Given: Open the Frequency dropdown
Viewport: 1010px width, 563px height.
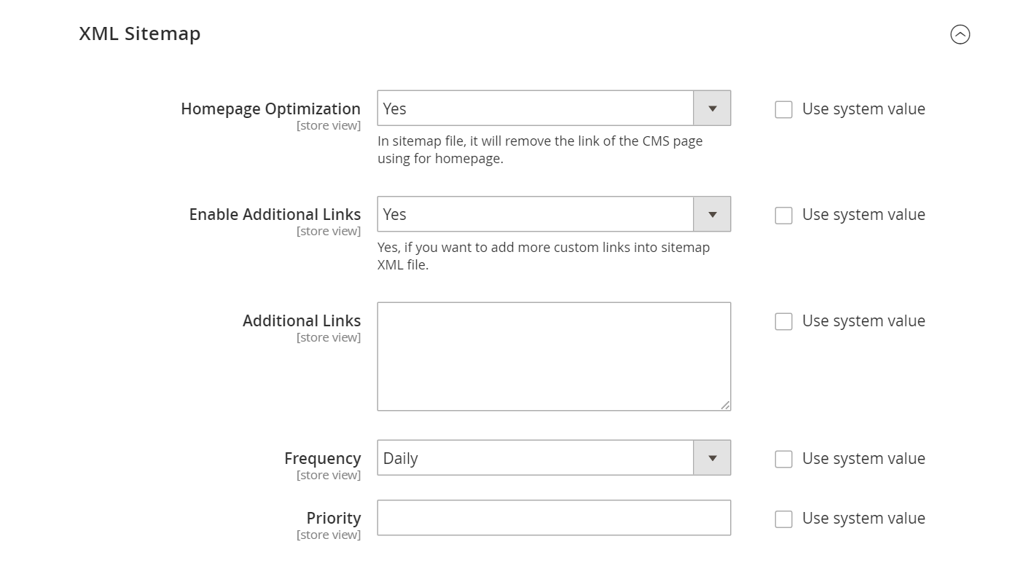Looking at the screenshot, I should 536,458.
